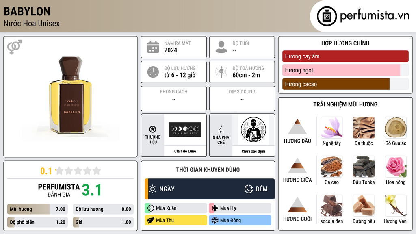Click the Hương Cuối pyramid icon

click(x=297, y=205)
